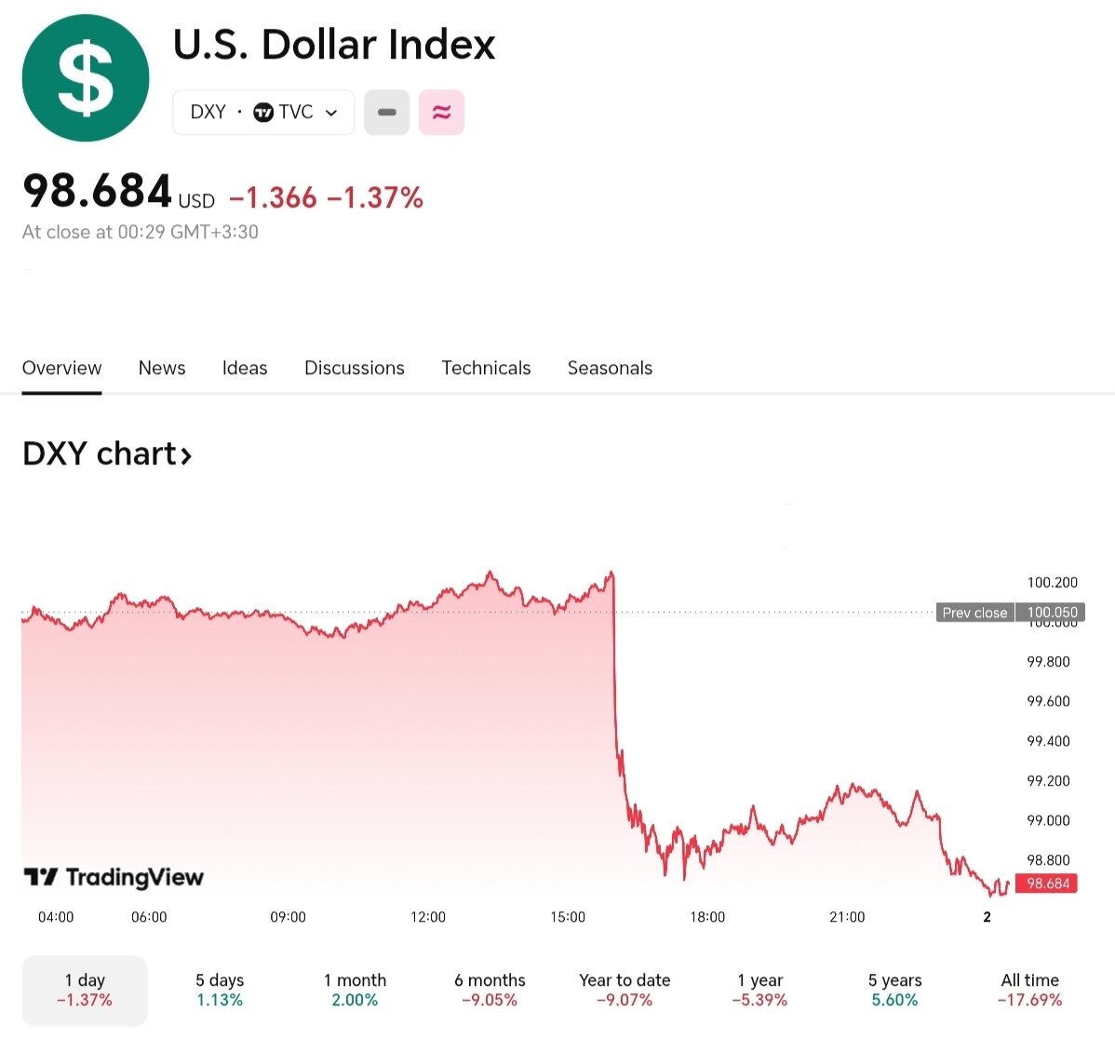Image resolution: width=1115 pixels, height=1039 pixels.
Task: Show the Year to date range
Action: coord(625,990)
